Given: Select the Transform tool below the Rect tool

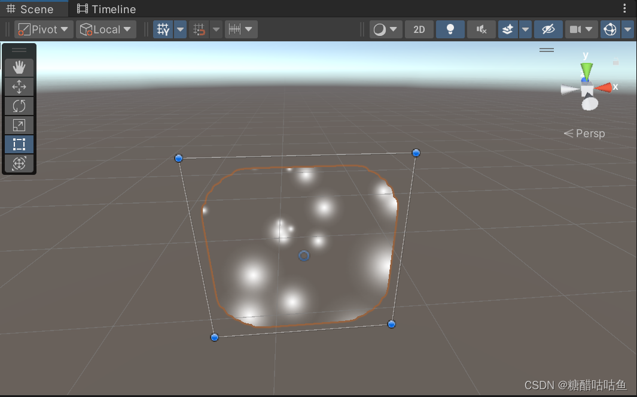Looking at the screenshot, I should pos(19,163).
